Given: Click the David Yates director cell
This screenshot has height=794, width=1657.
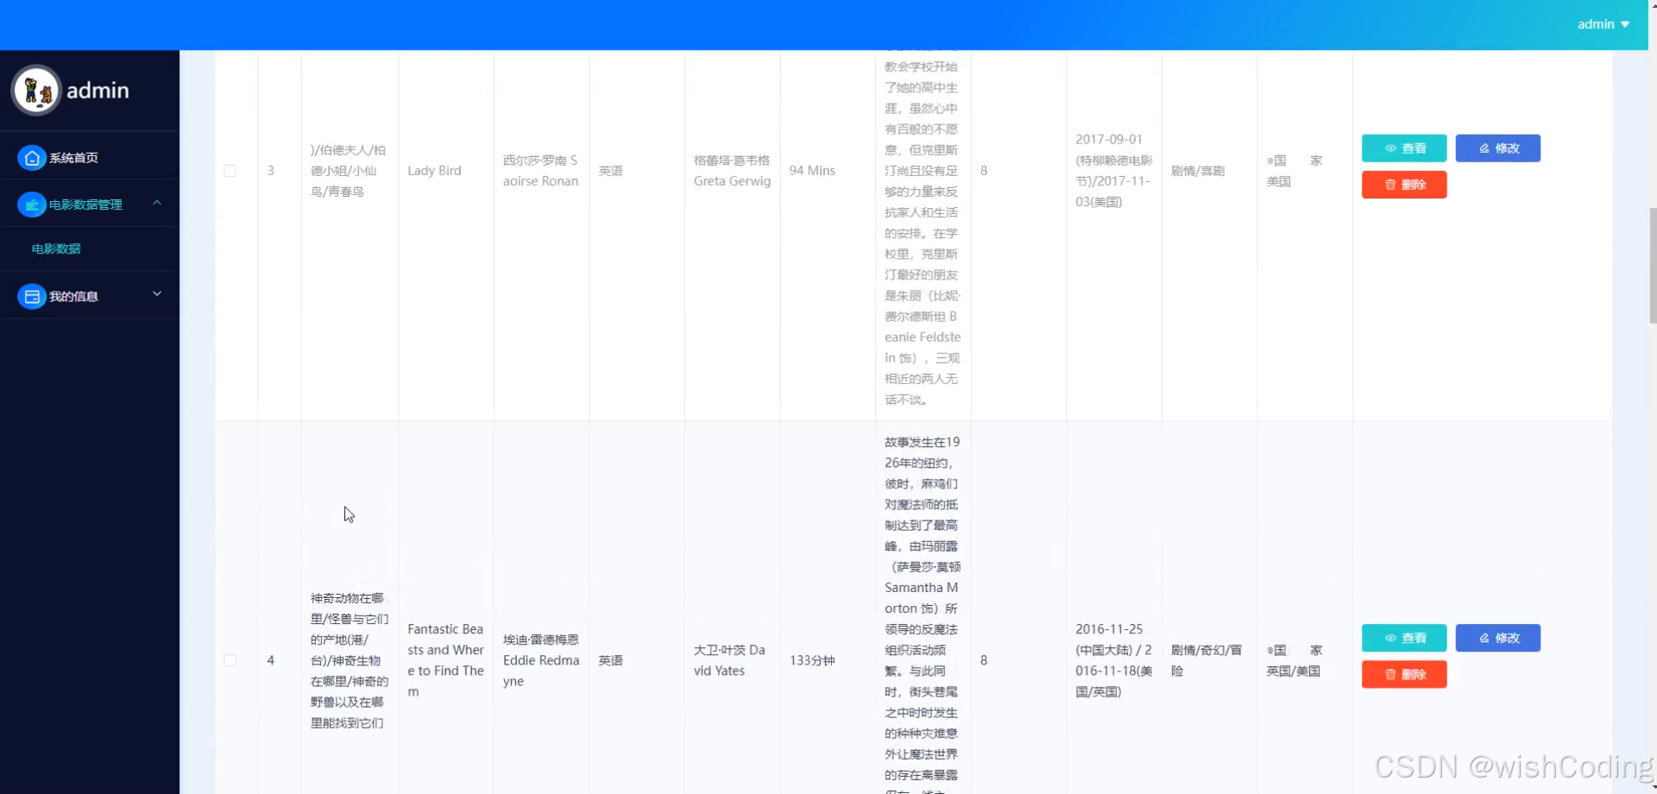Looking at the screenshot, I should click(729, 660).
